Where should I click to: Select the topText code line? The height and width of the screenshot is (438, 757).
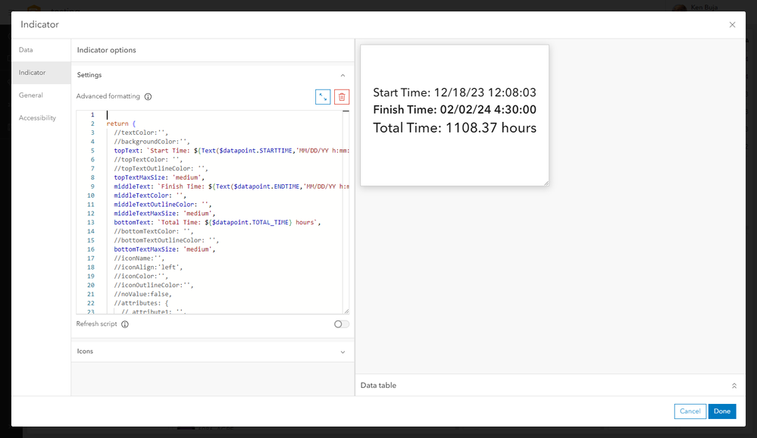(231, 151)
